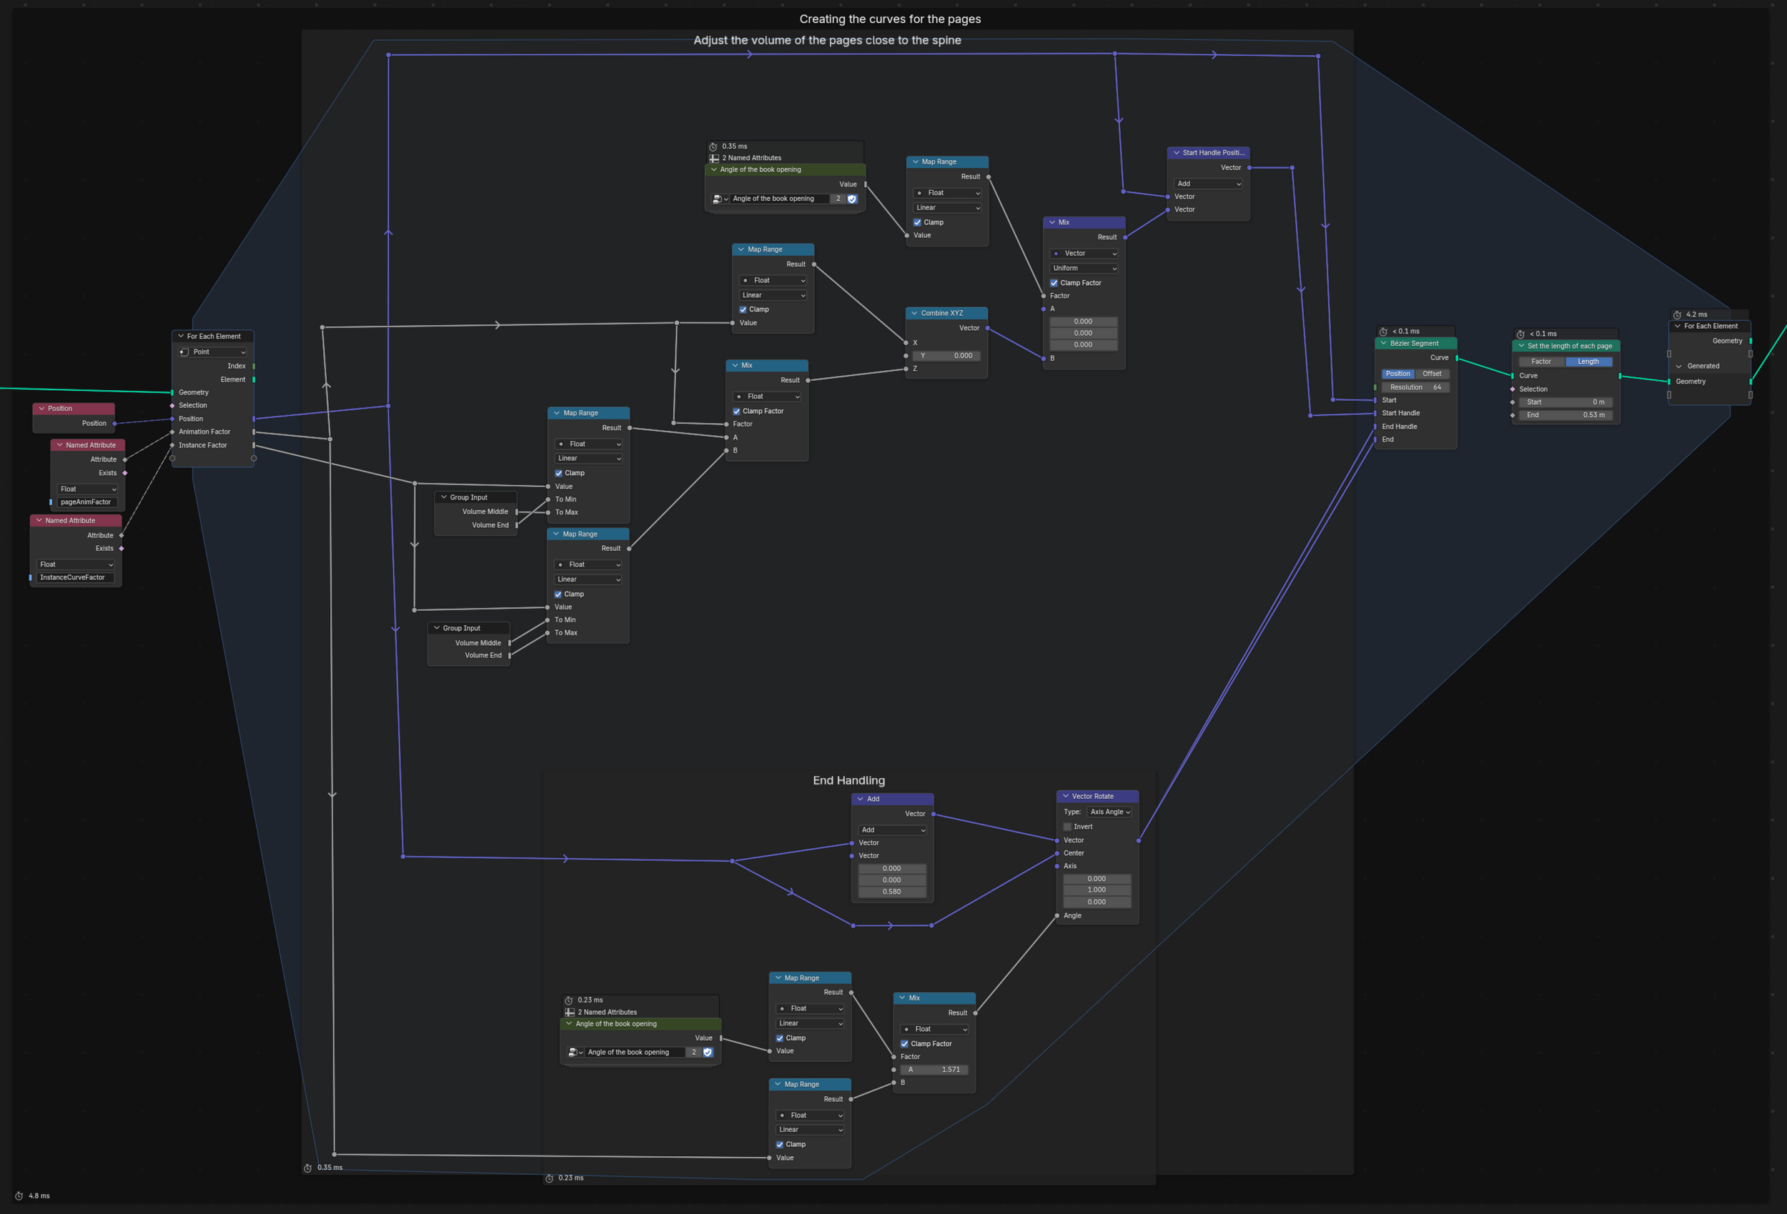Collapse the Bézier Segment node via its chevron

coord(1383,343)
